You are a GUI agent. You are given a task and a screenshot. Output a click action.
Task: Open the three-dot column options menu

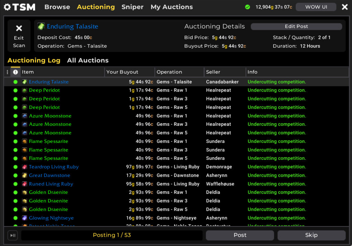tap(7, 72)
